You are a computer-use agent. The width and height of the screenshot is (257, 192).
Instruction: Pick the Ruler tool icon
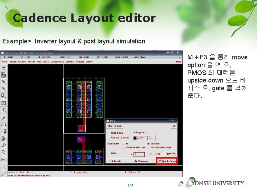click(4, 174)
